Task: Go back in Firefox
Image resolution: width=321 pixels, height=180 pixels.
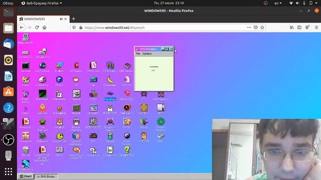Action: pyautogui.click(x=22, y=27)
